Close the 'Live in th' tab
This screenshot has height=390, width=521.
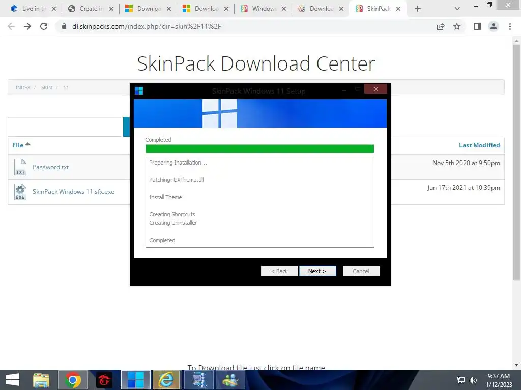pos(54,9)
